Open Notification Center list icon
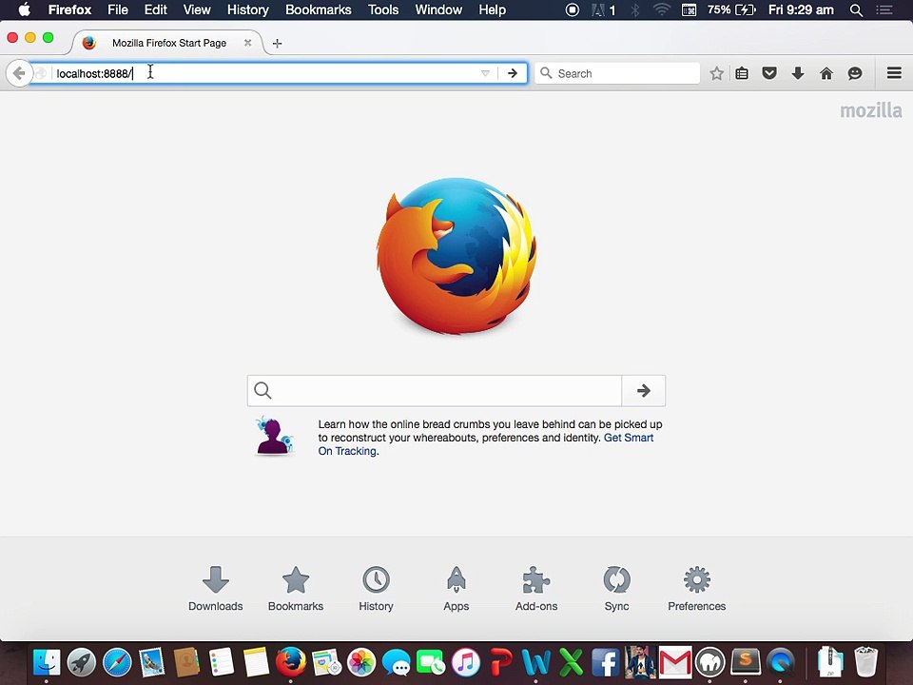 tap(884, 10)
